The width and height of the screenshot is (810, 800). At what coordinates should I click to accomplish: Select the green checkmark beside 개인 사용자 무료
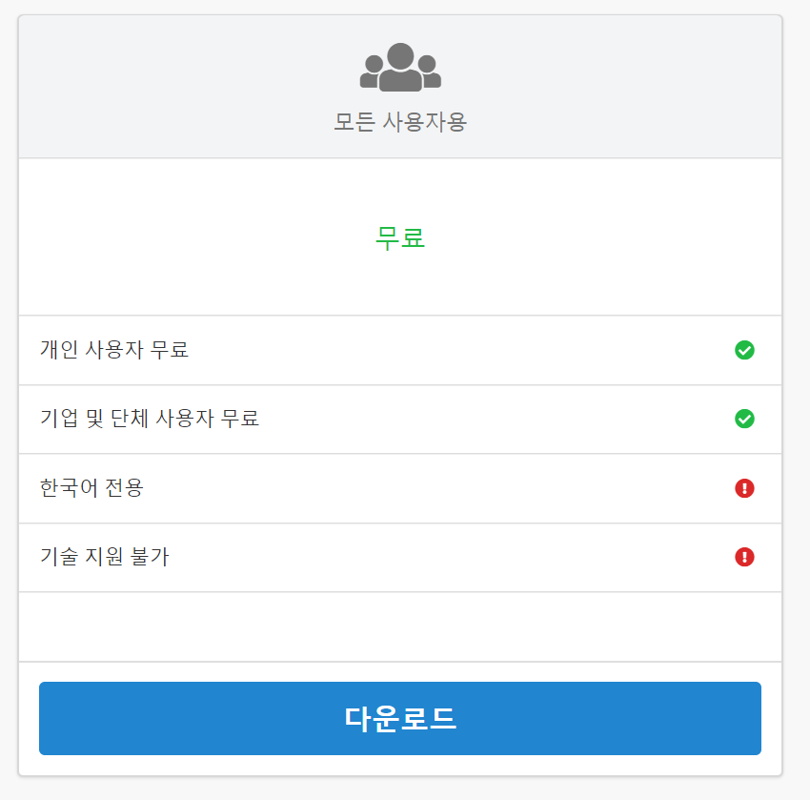click(x=744, y=350)
